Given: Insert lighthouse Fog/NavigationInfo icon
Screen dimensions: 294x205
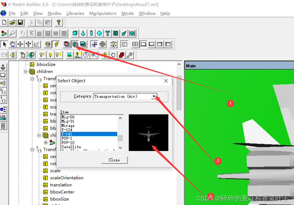Looking at the screenshot, I should click(x=77, y=55).
